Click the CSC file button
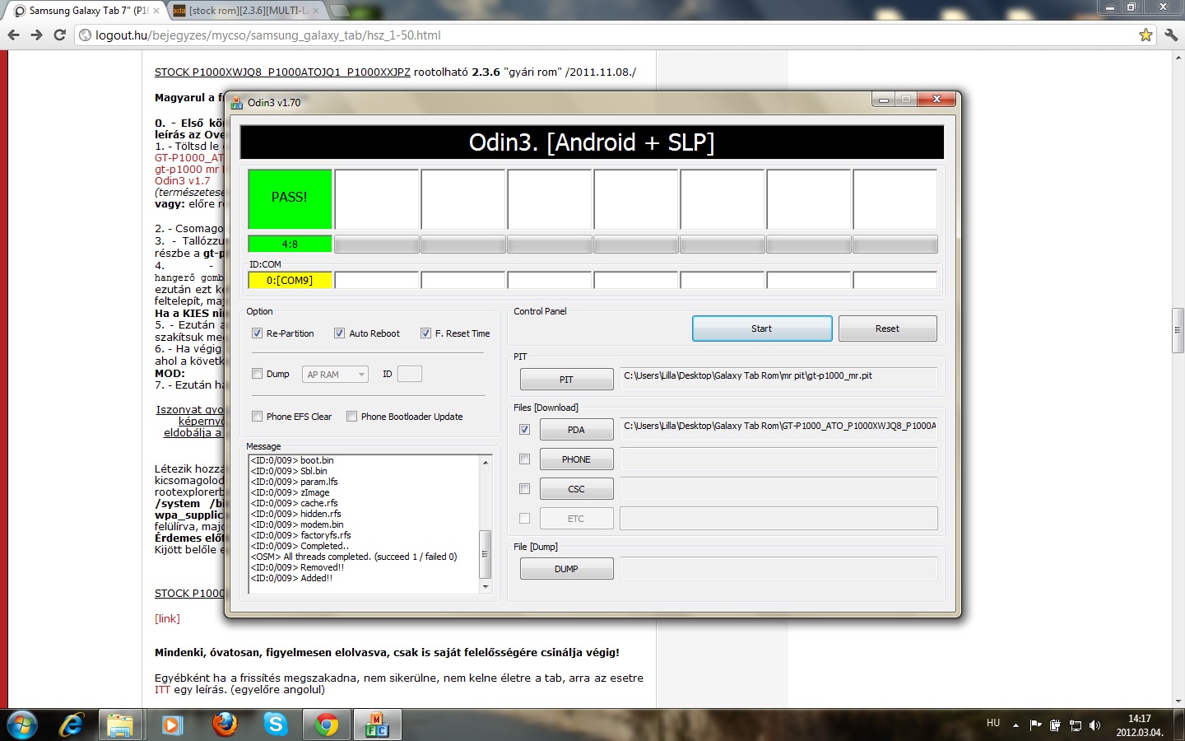The height and width of the screenshot is (741, 1185). pos(576,489)
